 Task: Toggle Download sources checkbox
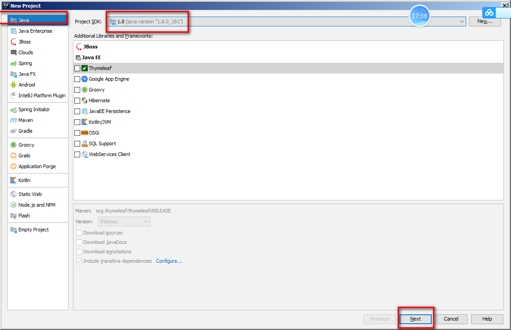coord(79,233)
